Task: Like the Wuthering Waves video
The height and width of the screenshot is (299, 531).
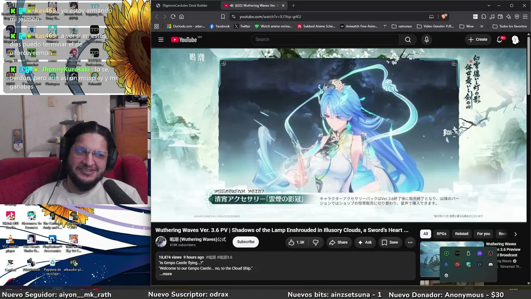Action: click(297, 242)
